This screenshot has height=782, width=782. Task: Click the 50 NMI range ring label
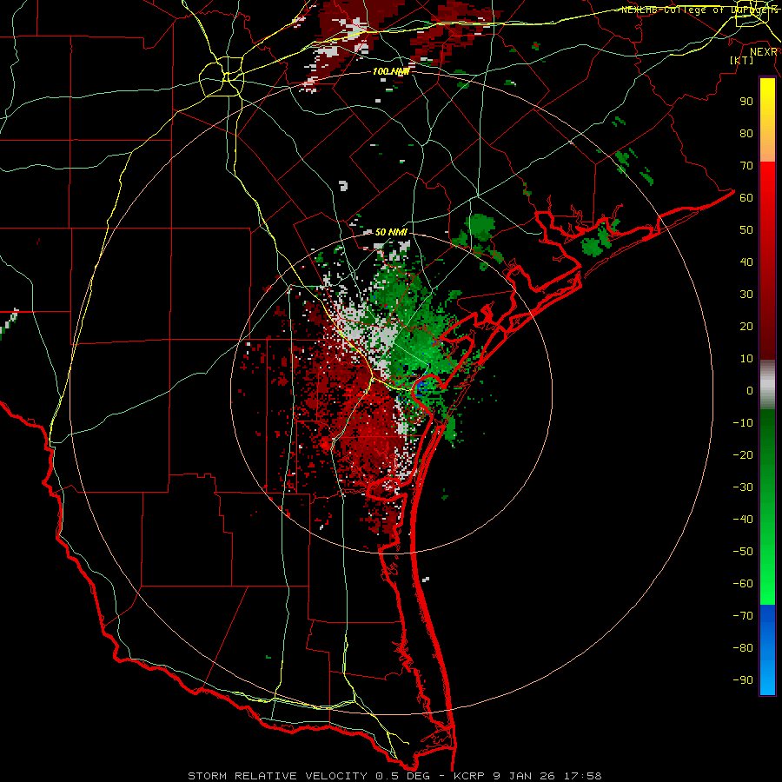pyautogui.click(x=391, y=232)
